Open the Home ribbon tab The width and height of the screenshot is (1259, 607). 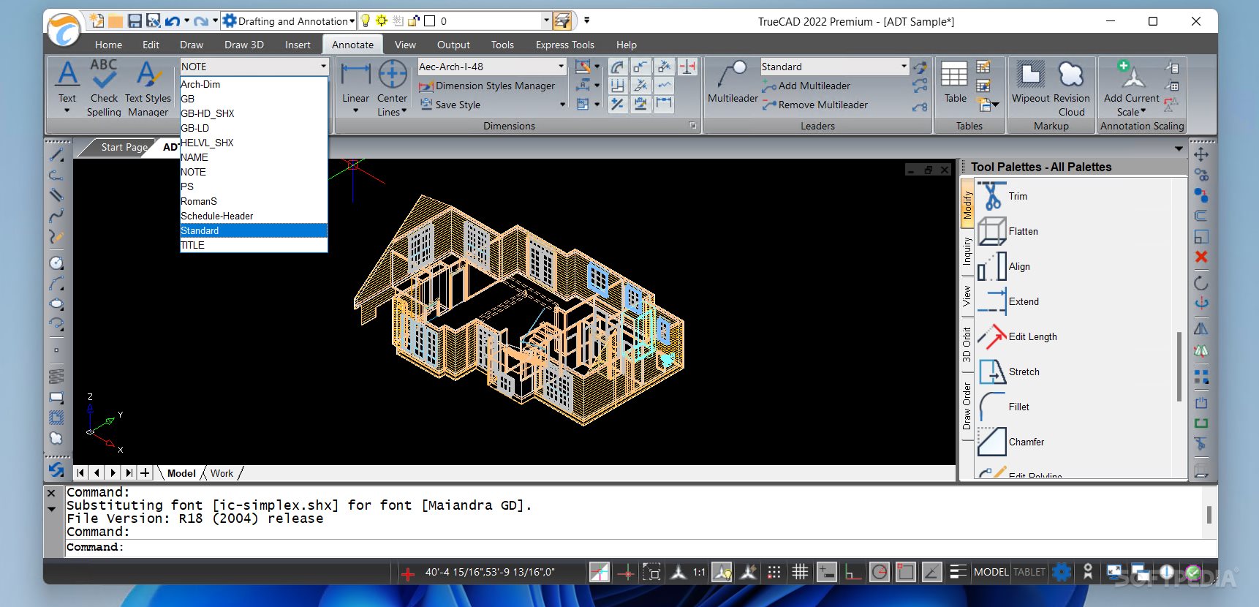[x=108, y=45]
